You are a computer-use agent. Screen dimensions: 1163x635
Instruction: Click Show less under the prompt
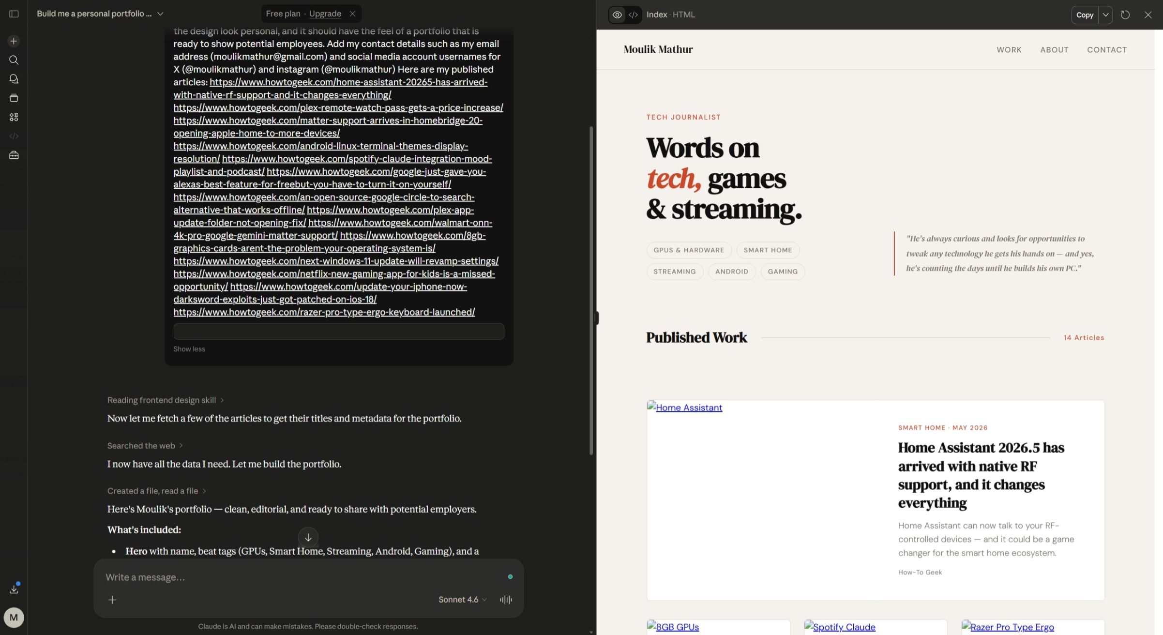[189, 349]
